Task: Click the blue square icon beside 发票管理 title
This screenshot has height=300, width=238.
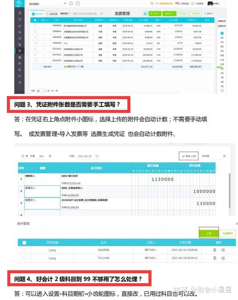Action: click(145, 14)
